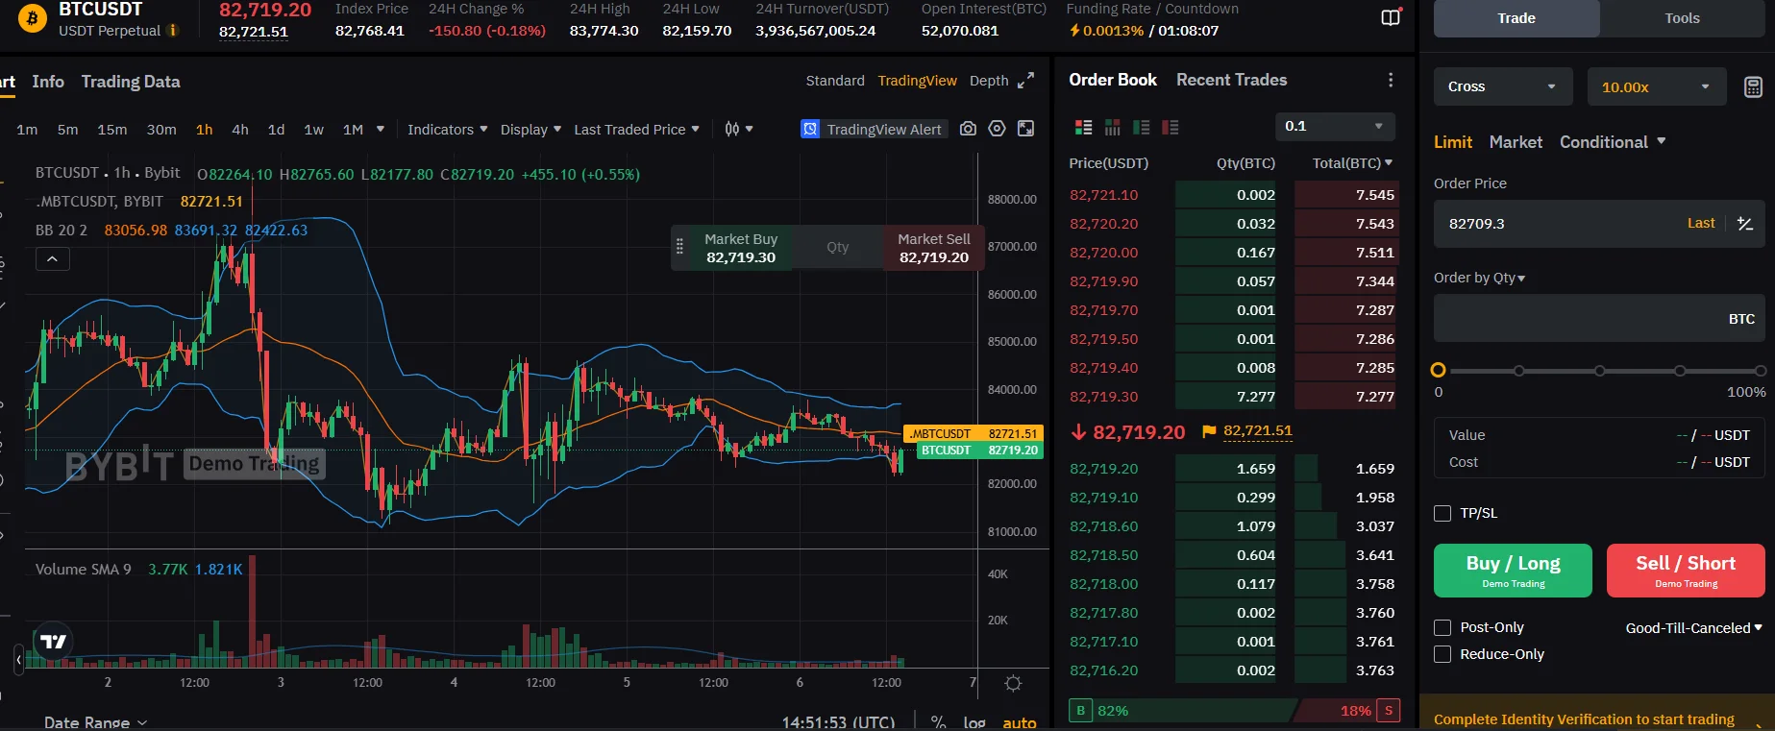Click the funding rate lightning icon

1074,31
